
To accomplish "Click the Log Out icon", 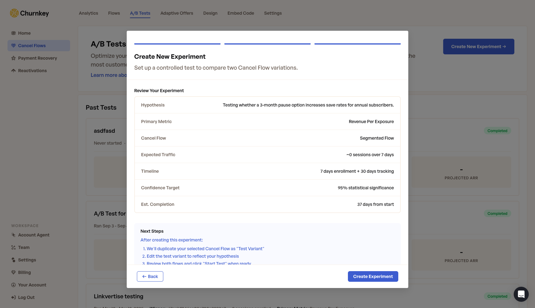I will 13,297.
